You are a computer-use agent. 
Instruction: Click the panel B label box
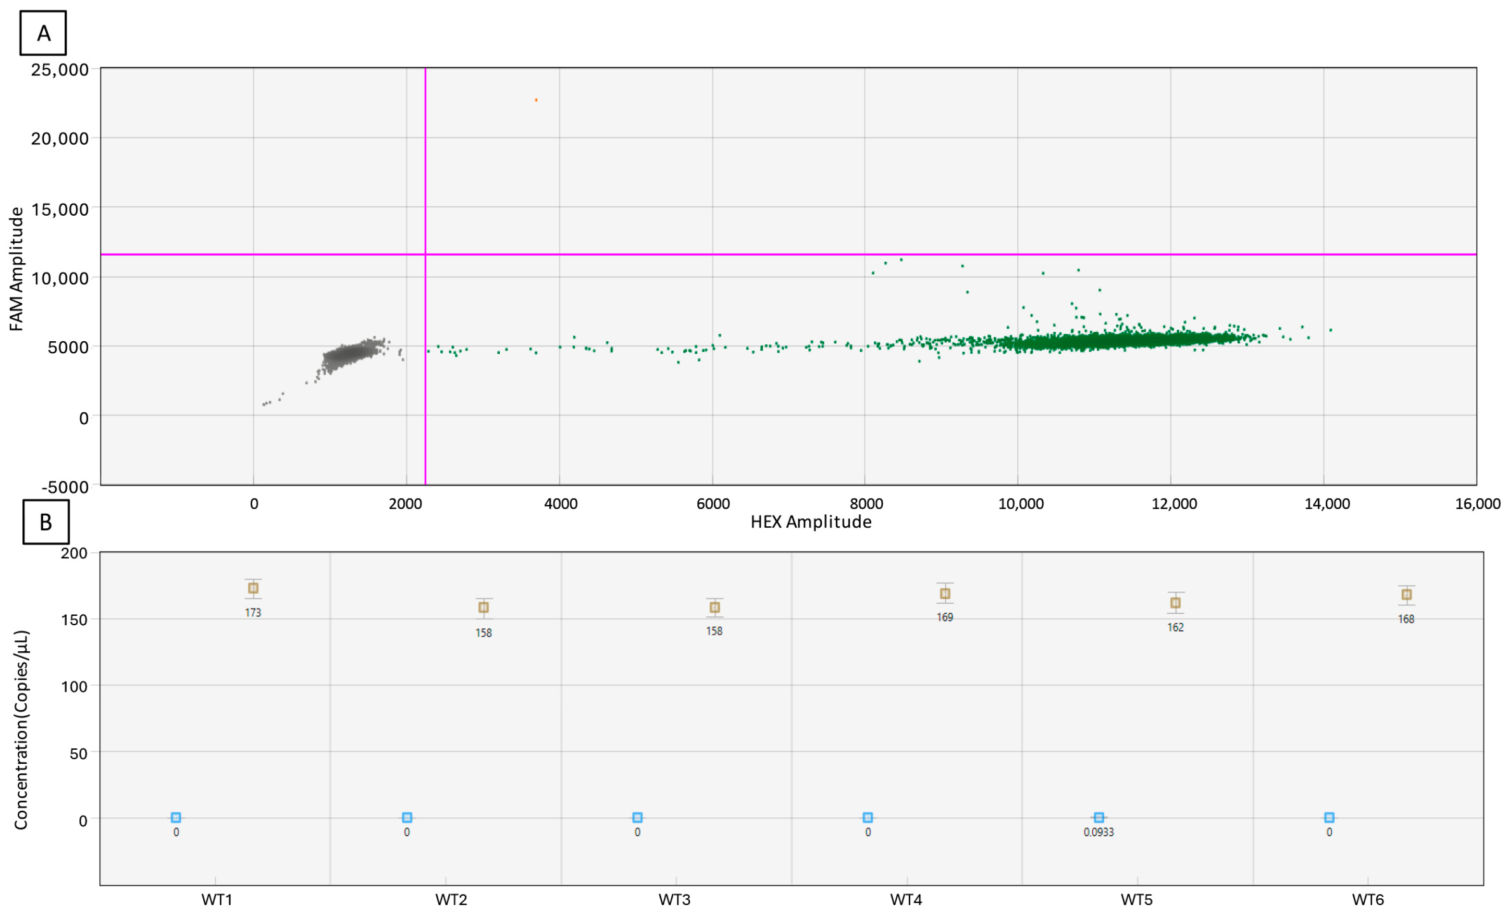[46, 522]
